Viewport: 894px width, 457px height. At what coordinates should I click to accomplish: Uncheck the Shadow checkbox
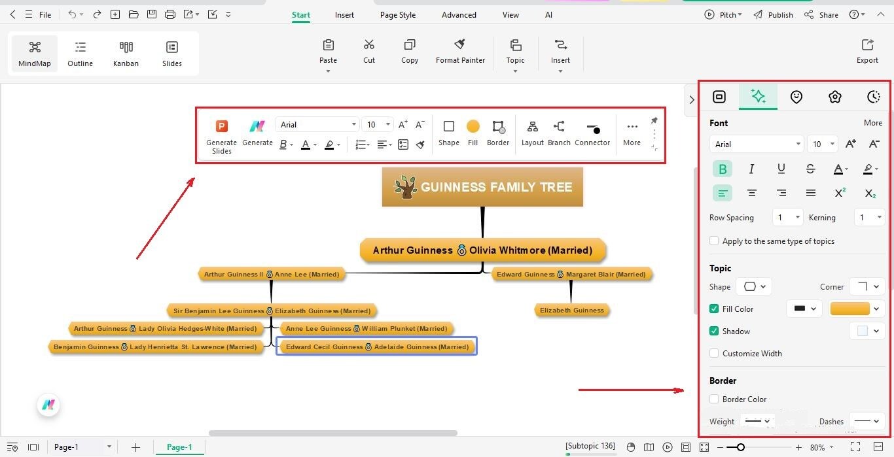point(714,331)
